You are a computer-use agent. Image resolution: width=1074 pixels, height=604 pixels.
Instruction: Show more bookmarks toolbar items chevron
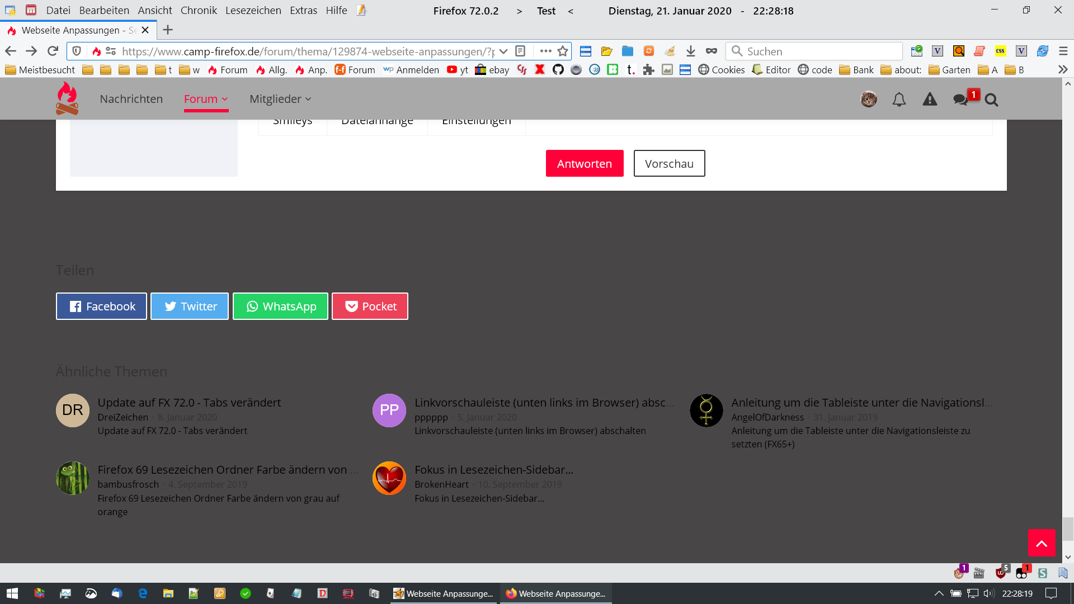(x=1063, y=70)
